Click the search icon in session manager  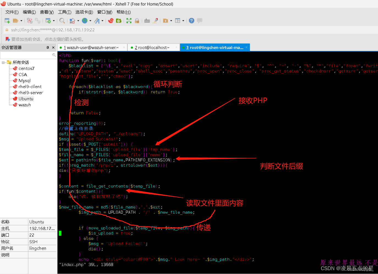(x=54, y=55)
